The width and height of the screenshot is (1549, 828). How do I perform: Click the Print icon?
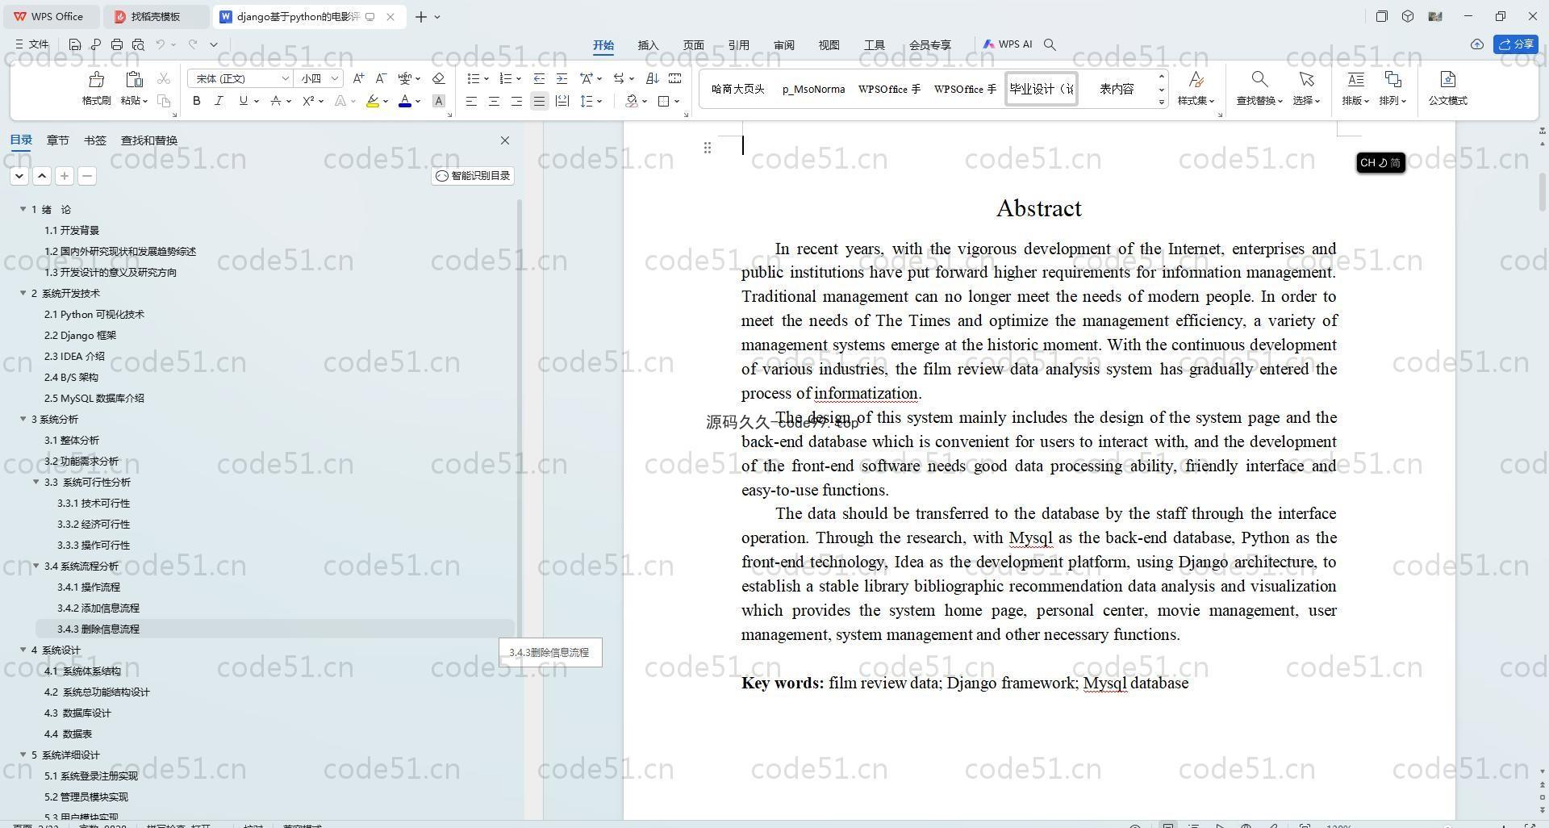(x=117, y=44)
